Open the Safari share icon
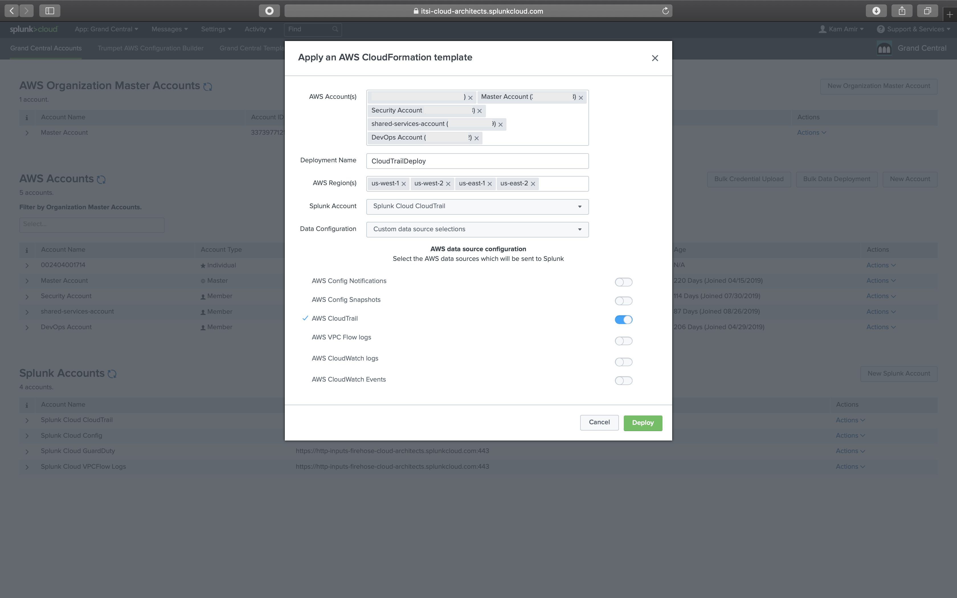 pyautogui.click(x=902, y=11)
